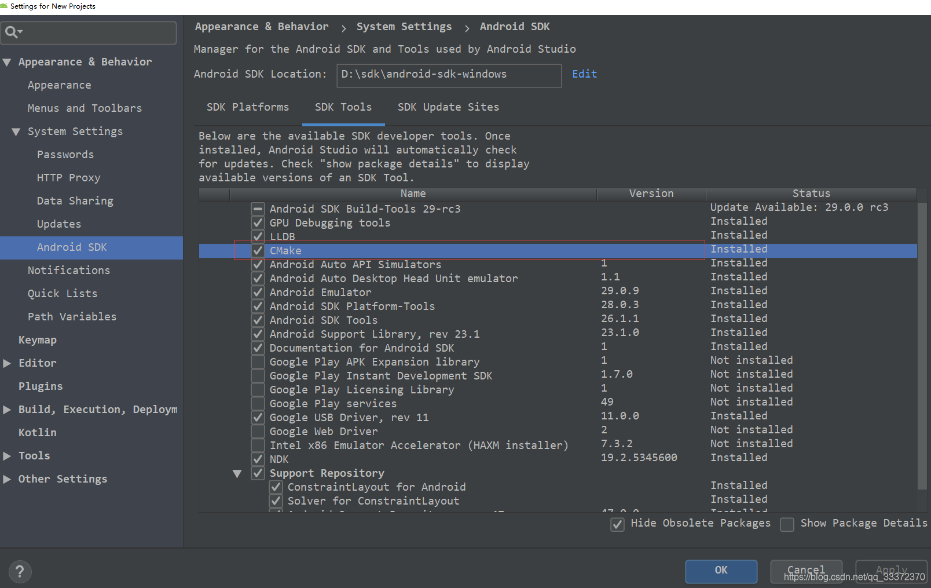Open Path Variables settings
Viewport: 931px width, 588px height.
point(72,317)
